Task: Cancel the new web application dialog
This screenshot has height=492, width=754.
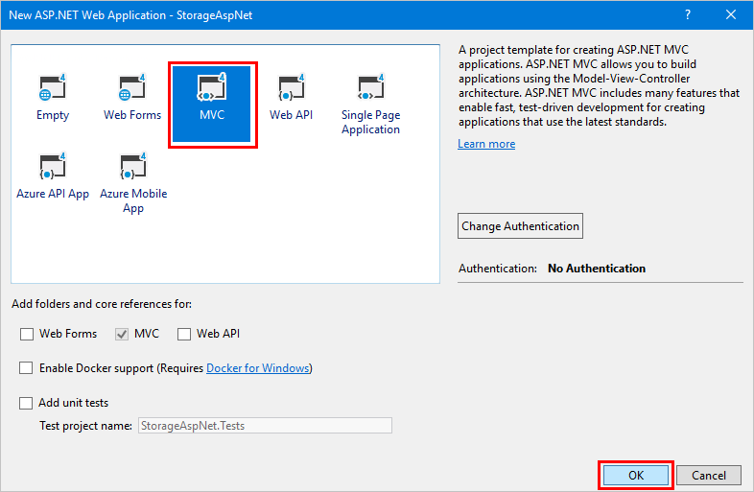Action: [x=709, y=475]
